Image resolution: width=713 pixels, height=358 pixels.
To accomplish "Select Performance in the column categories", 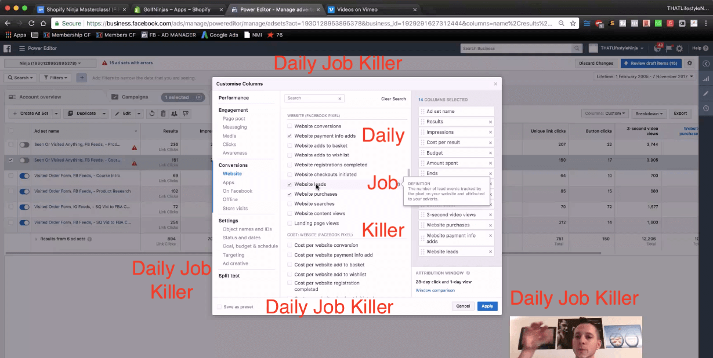I will [234, 98].
